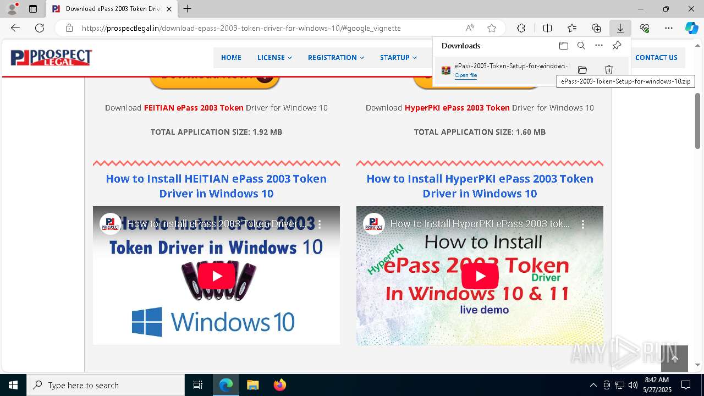Viewport: 704px width, 396px height.
Task: Open Windows Start button
Action: point(13,385)
